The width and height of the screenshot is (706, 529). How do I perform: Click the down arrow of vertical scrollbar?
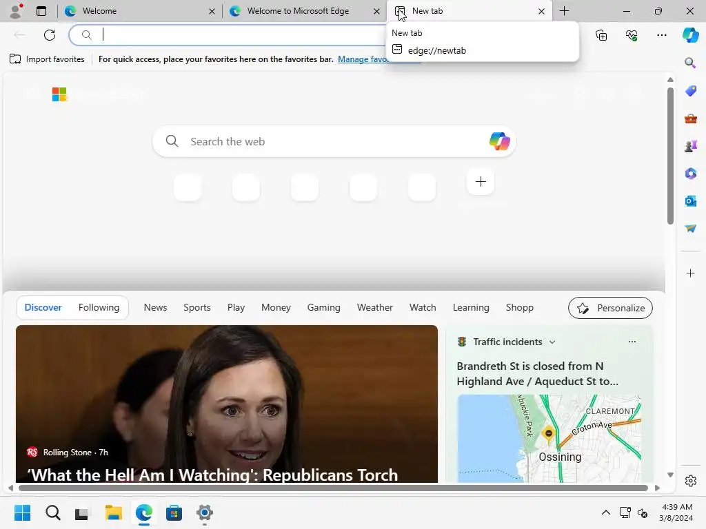click(x=670, y=475)
